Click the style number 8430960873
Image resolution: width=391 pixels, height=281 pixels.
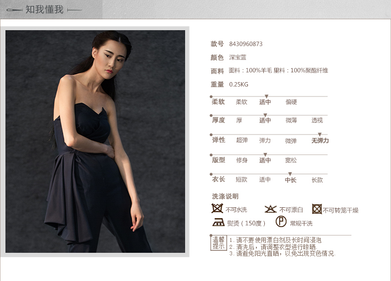(246, 44)
